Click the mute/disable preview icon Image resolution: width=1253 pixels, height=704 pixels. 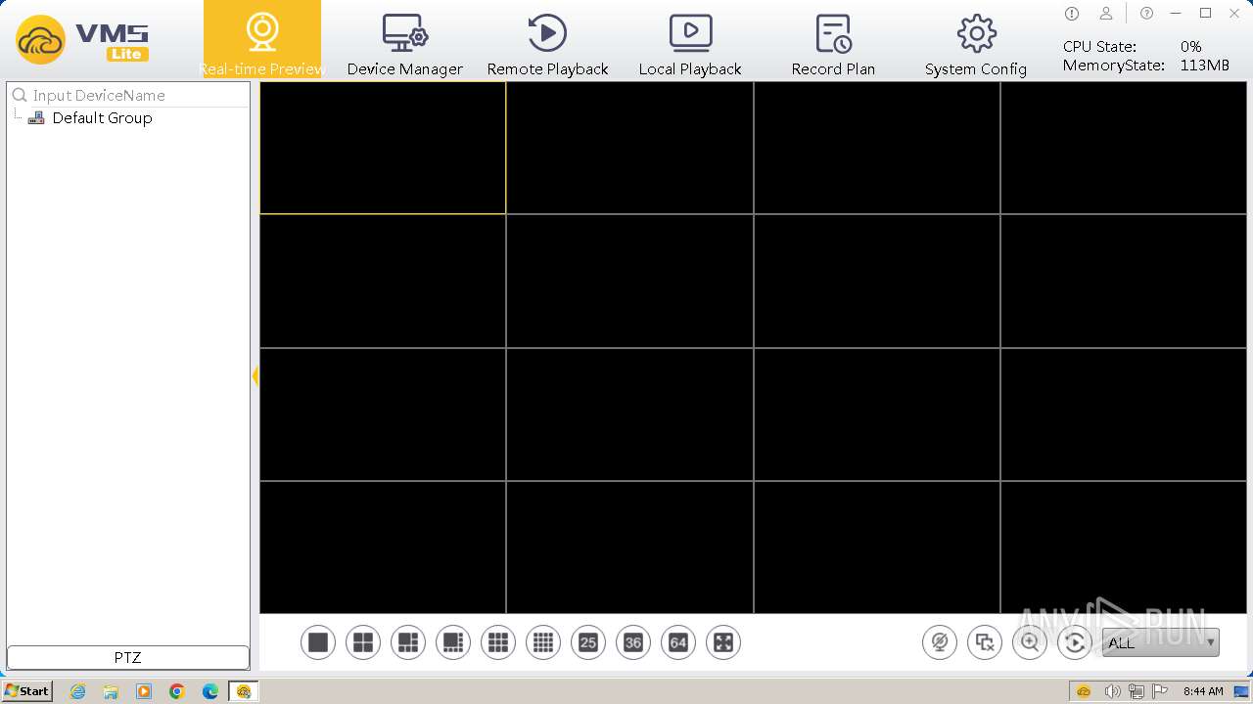pos(940,642)
